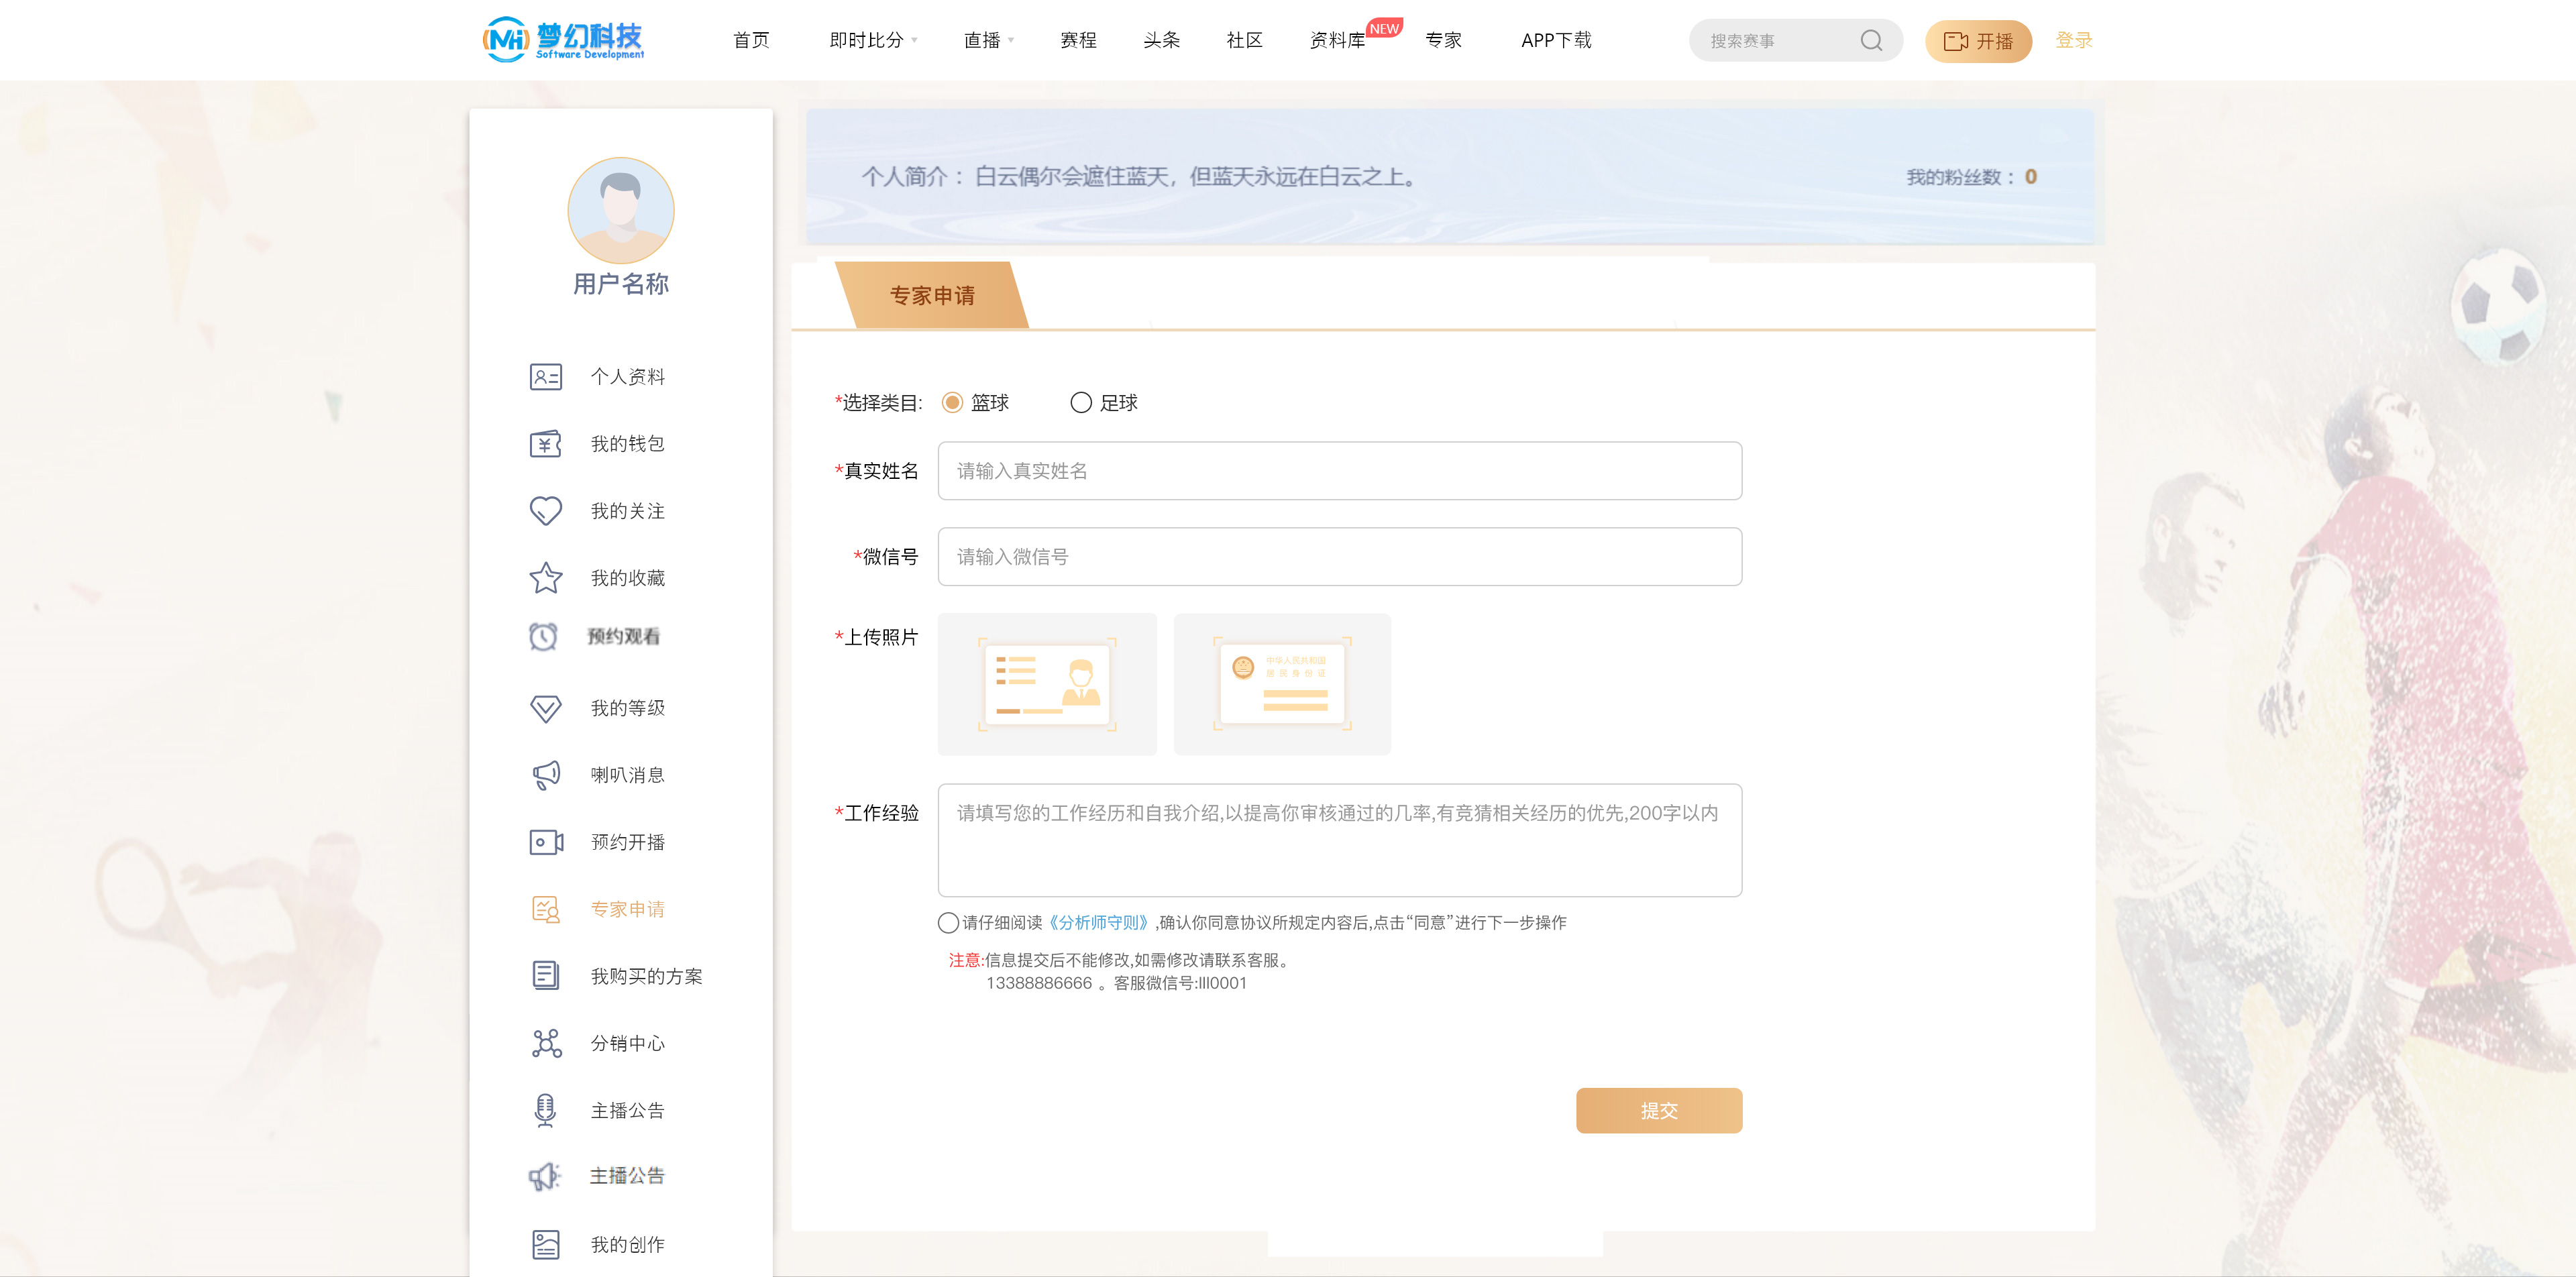Click the 工作经验 text area
This screenshot has height=1277, width=2576.
tap(1339, 840)
